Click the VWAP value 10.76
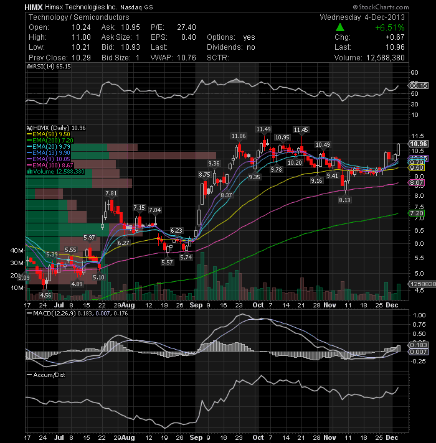This screenshot has height=443, width=436. [187, 58]
